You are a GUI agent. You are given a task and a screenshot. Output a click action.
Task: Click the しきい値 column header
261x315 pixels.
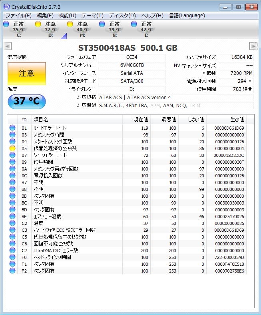point(192,120)
